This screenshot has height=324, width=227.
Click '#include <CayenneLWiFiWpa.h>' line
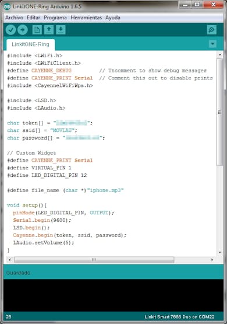point(50,85)
